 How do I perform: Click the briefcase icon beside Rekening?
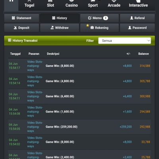(x=92, y=27)
